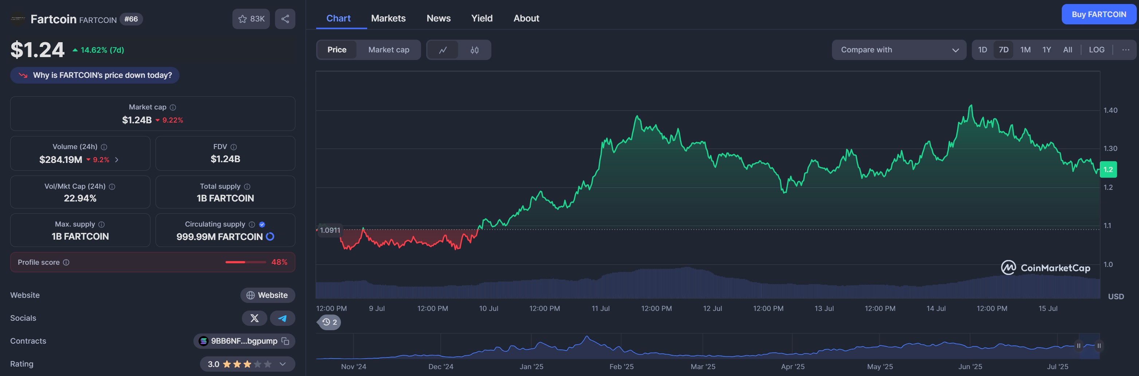Expand Volume (24h) details chevron

point(117,160)
